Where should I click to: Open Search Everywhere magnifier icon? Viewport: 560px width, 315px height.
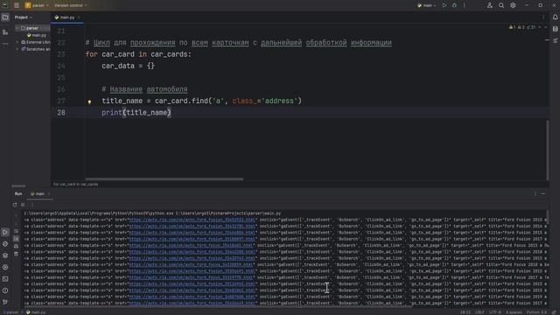501,5
